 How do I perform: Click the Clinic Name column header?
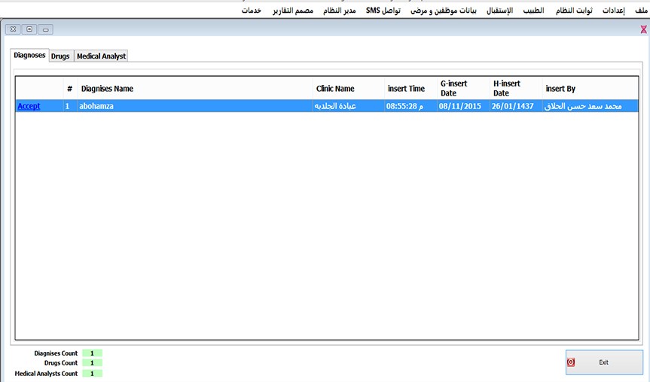pos(334,89)
